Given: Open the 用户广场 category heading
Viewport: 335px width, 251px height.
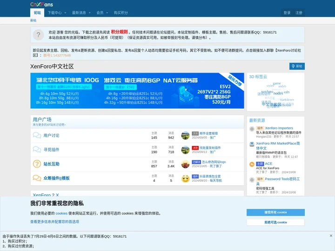Looking at the screenshot, I should tap(42, 119).
